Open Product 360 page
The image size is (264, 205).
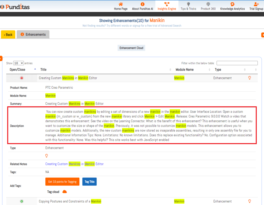coord(208,4)
